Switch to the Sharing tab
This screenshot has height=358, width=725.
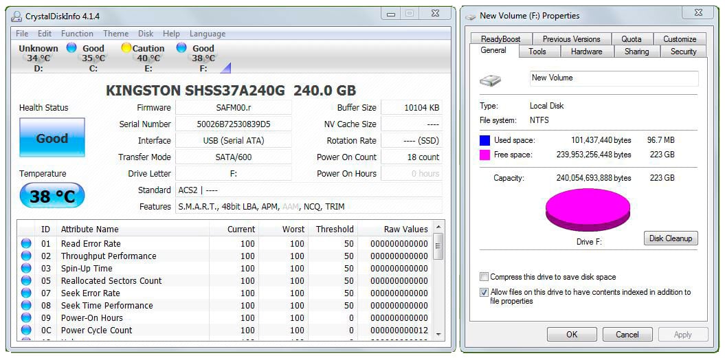(636, 52)
